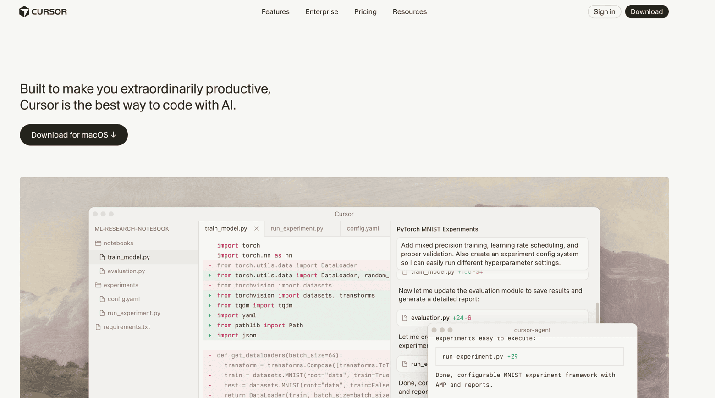Image resolution: width=715 pixels, height=398 pixels.
Task: Click the experiments folder icon
Action: (x=98, y=285)
